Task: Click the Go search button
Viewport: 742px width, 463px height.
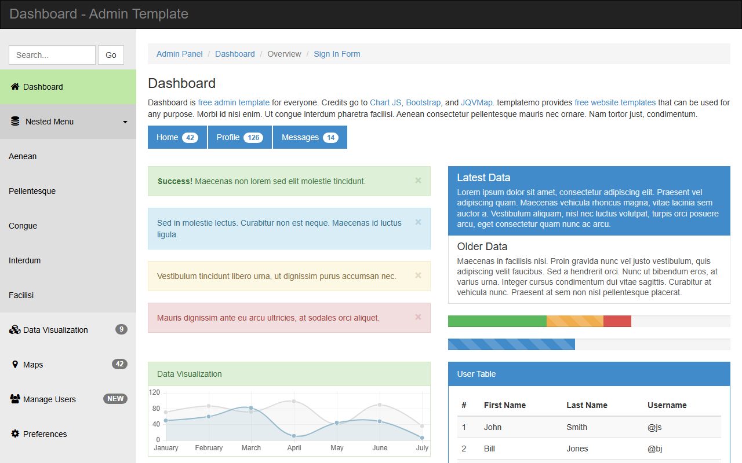Action: pos(111,55)
